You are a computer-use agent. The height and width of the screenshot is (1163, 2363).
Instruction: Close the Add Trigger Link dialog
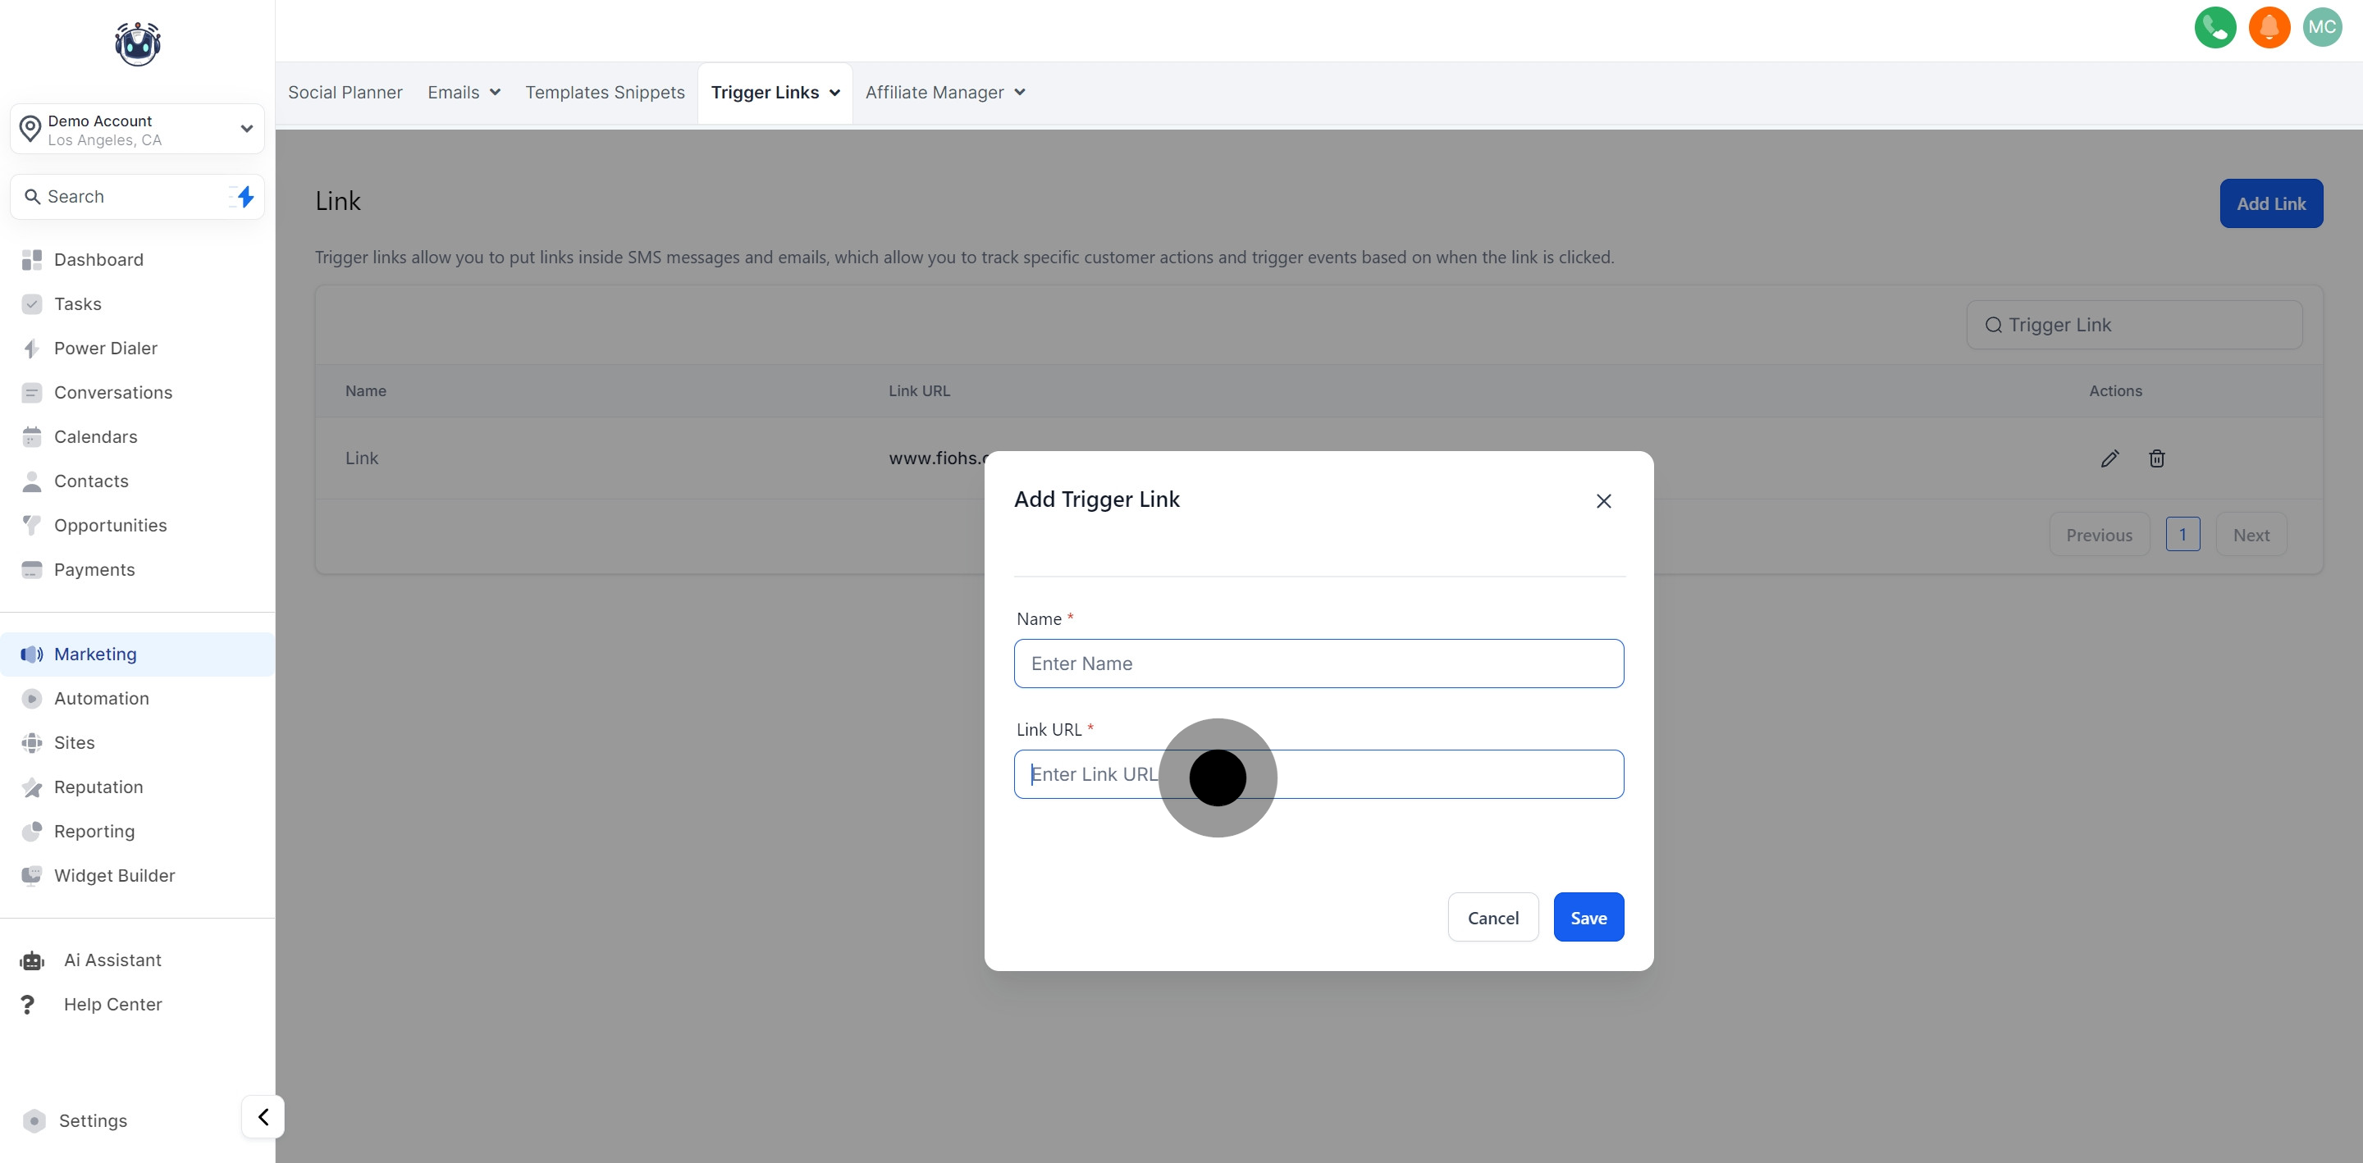(1602, 501)
